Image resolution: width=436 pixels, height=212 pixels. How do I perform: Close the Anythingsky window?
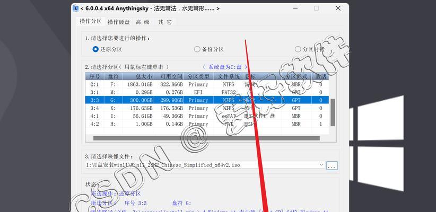point(338,8)
